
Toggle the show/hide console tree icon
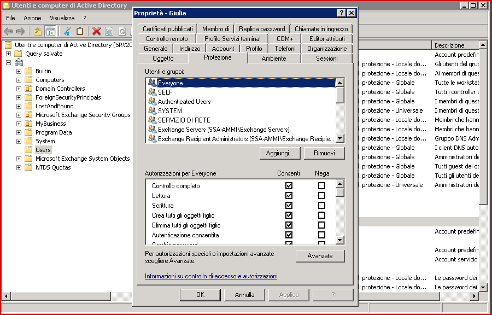tap(50, 31)
